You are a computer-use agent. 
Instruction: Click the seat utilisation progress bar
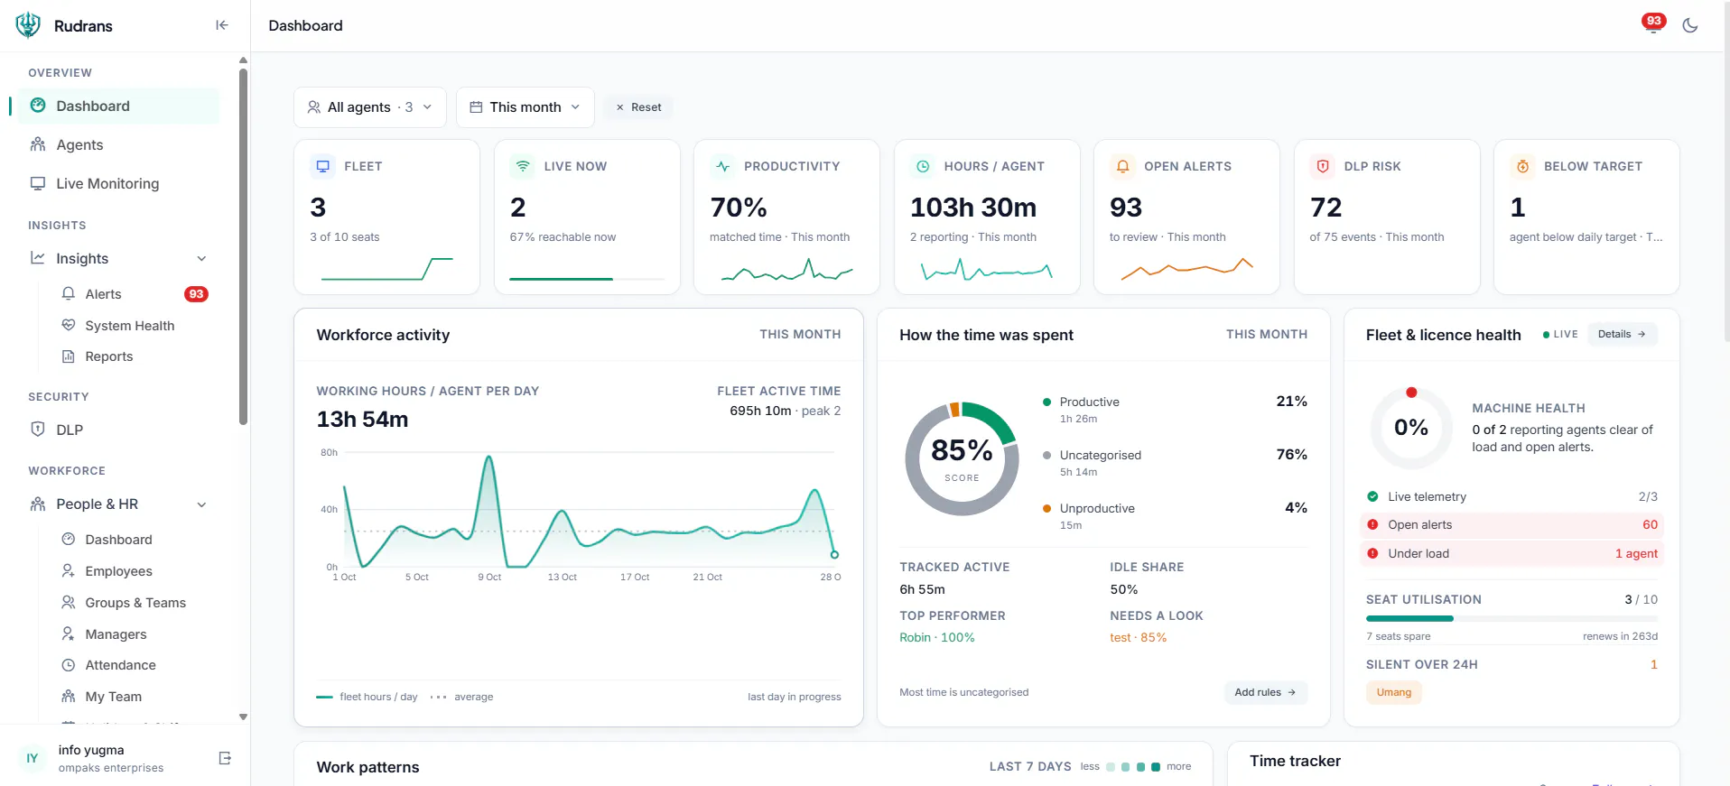click(1511, 618)
